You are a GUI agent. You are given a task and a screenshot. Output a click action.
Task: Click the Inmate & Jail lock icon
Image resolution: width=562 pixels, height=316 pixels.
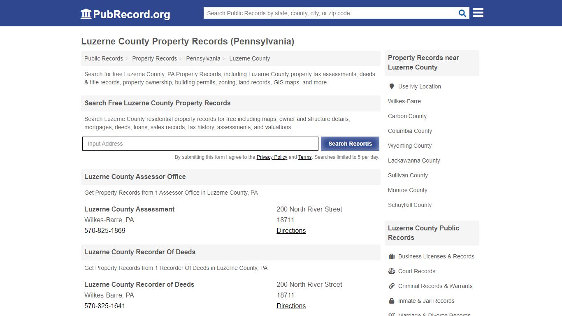pyautogui.click(x=392, y=301)
